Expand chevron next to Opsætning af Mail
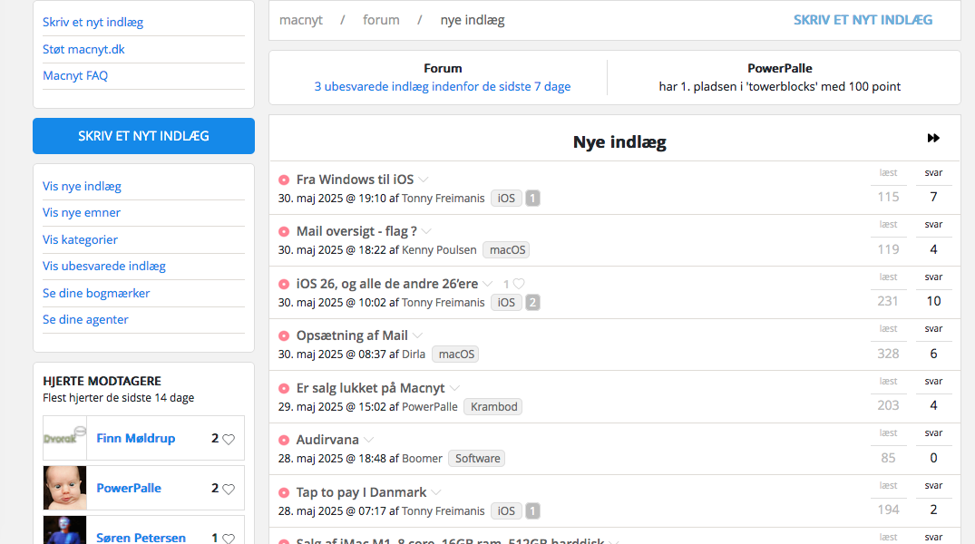This screenshot has height=544, width=975. pos(417,335)
